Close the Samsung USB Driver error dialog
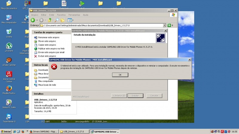The width and height of the screenshot is (239, 134). (x=189, y=60)
